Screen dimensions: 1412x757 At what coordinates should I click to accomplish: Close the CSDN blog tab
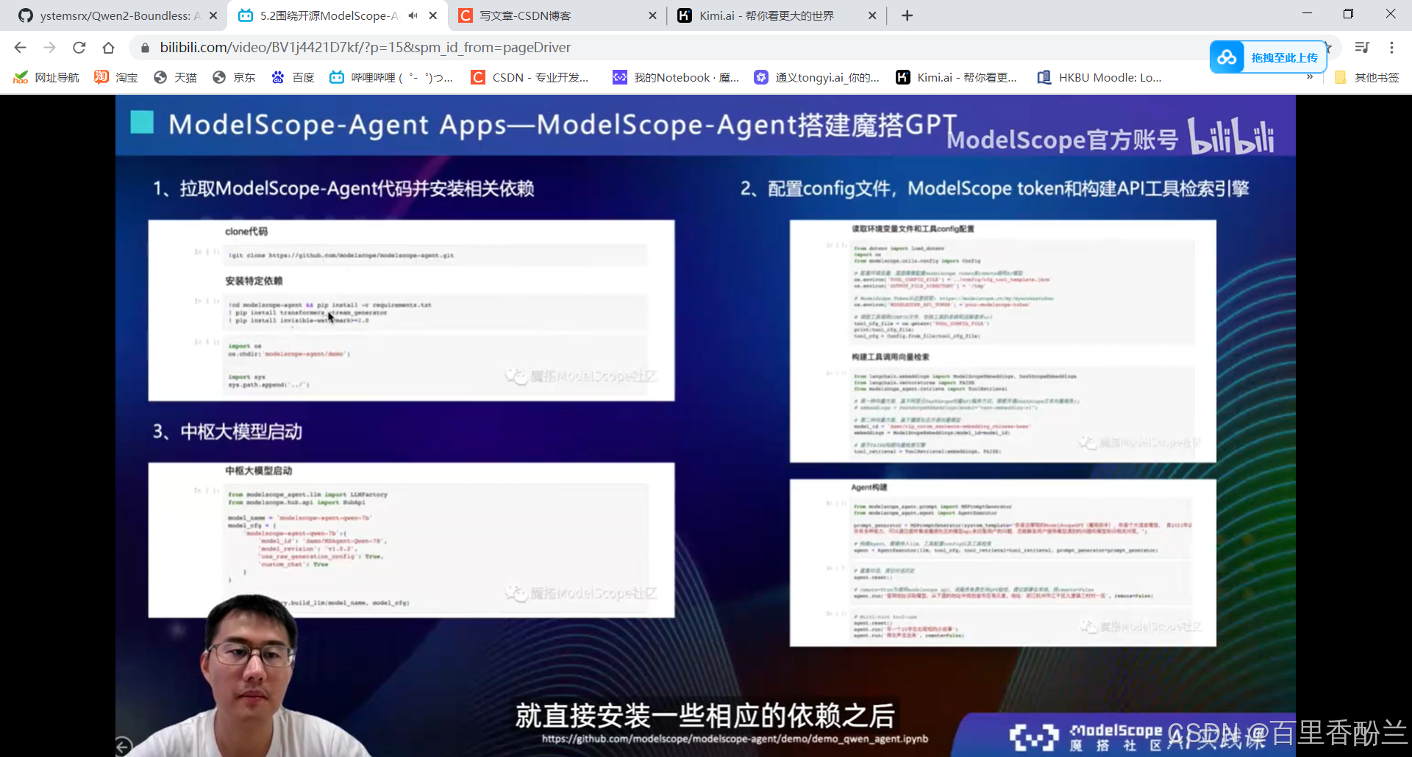click(x=652, y=15)
